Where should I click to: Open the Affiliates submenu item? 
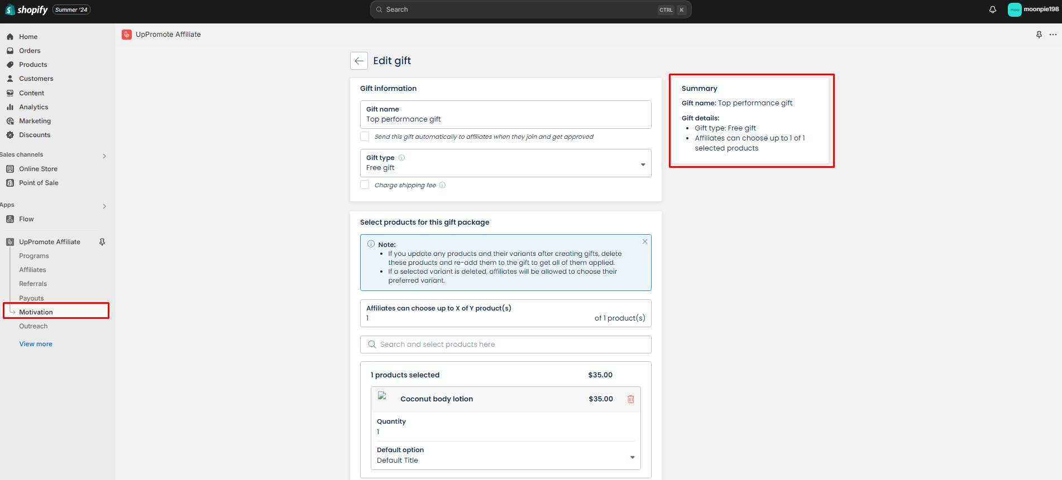(x=32, y=270)
